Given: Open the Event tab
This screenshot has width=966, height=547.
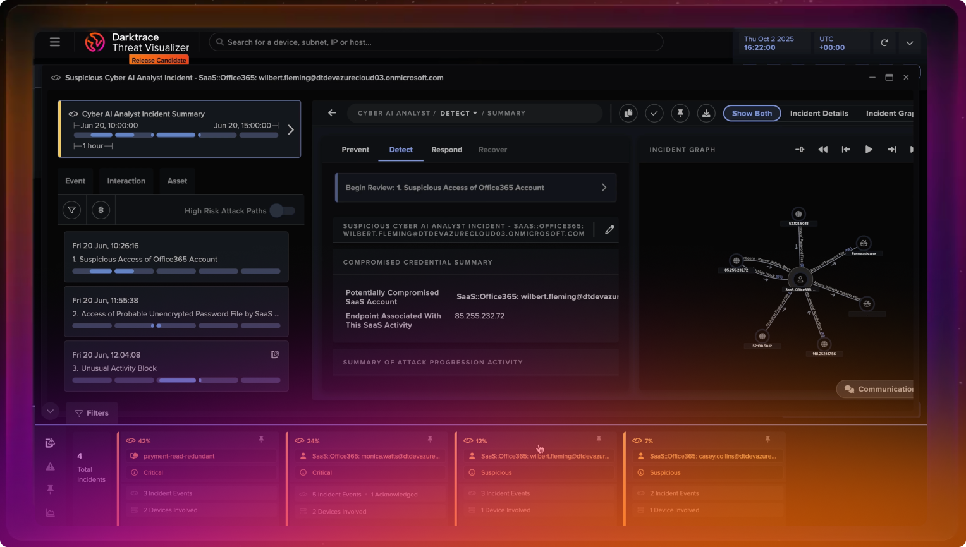Looking at the screenshot, I should click(x=75, y=181).
